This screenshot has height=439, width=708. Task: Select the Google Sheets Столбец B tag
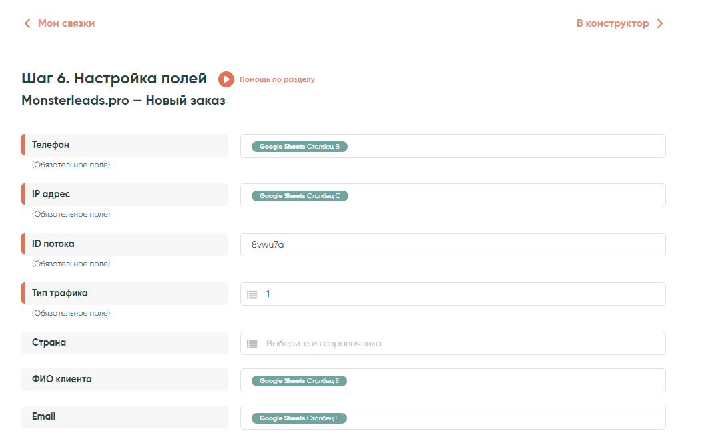[x=300, y=147]
